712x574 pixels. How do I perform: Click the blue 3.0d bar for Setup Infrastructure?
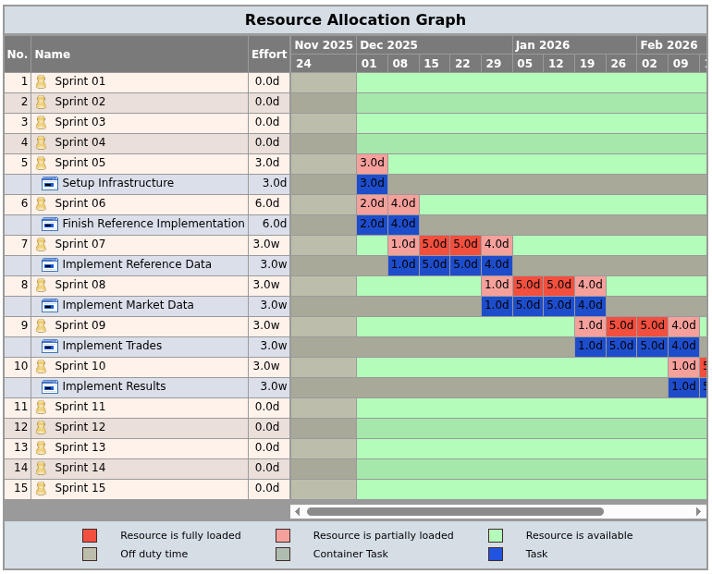pyautogui.click(x=372, y=183)
